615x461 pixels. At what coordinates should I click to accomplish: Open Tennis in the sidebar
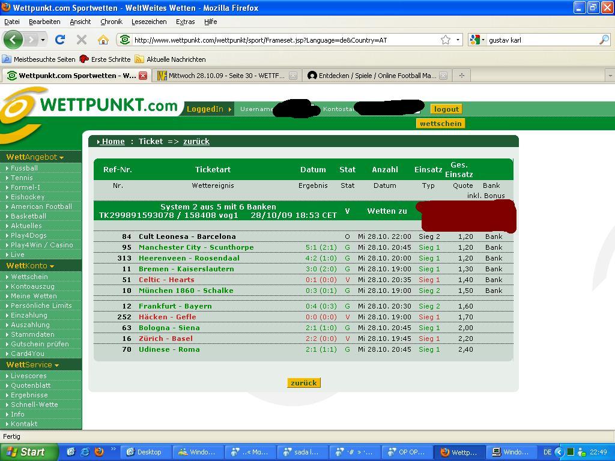click(22, 178)
